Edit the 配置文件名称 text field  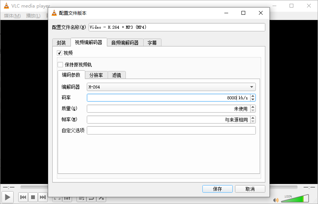coord(177,27)
